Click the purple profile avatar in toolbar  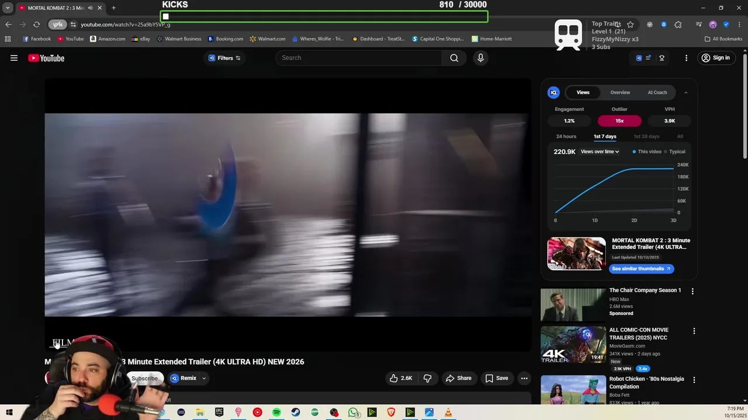point(713,24)
